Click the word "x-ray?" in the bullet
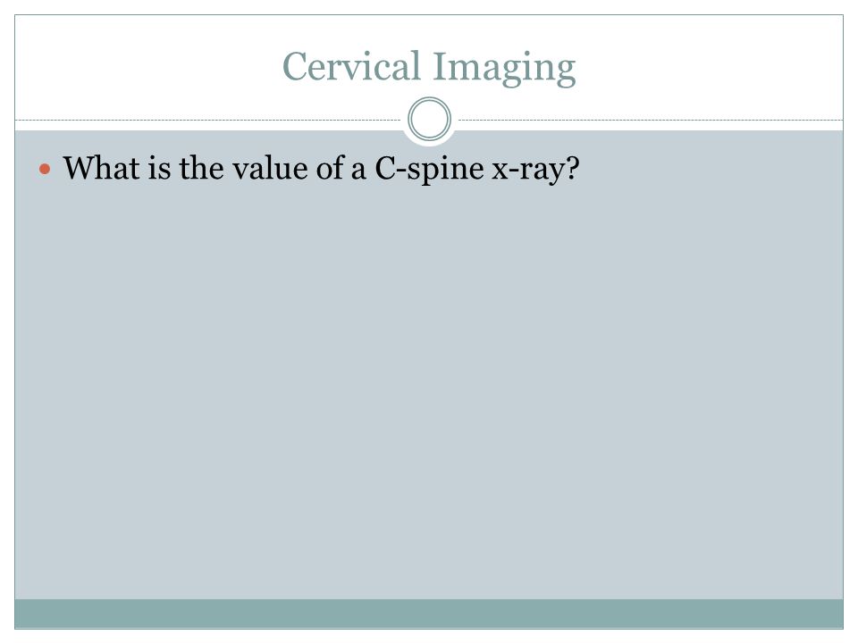The width and height of the screenshot is (858, 643). coord(535,170)
